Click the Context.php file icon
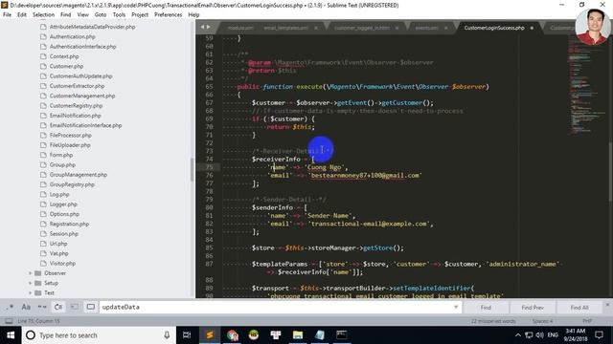The height and width of the screenshot is (344, 613). [x=43, y=56]
